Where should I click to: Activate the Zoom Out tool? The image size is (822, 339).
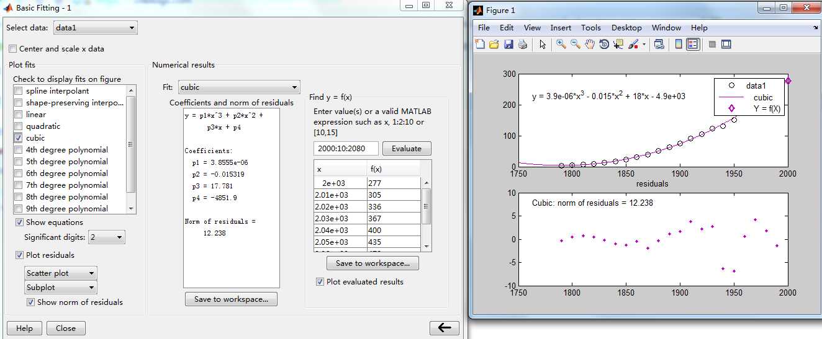tap(576, 44)
